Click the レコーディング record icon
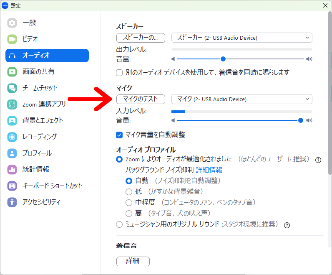This screenshot has width=332, height=275. [x=12, y=137]
